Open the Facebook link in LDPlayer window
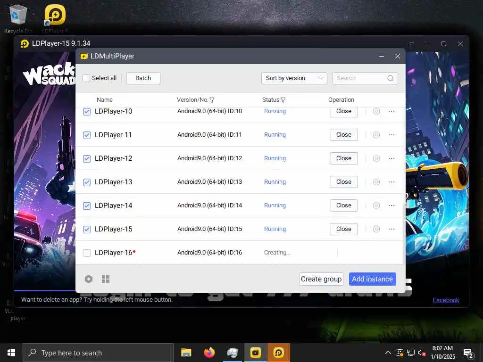The height and width of the screenshot is (362, 483). click(446, 300)
